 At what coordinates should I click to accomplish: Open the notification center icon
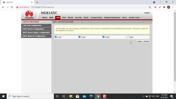172,96
